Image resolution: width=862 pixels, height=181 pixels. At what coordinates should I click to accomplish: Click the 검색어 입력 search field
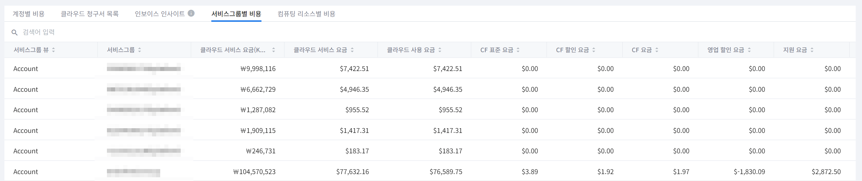[134, 32]
